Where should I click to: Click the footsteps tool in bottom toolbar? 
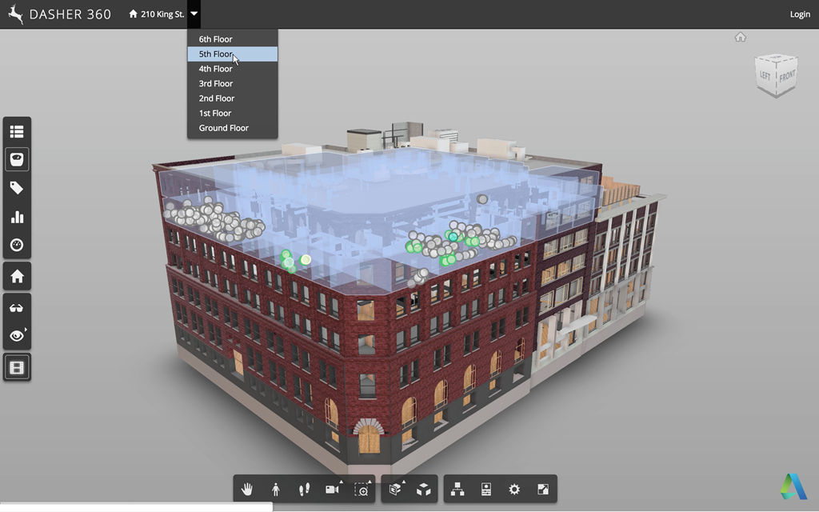coord(304,490)
